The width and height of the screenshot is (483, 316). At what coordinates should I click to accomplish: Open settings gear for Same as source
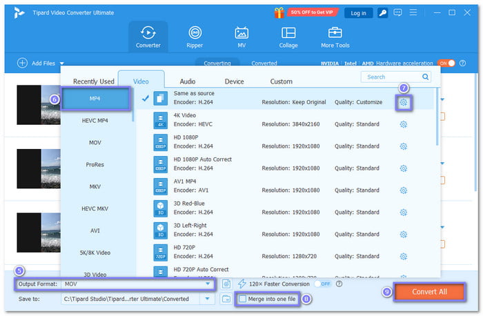404,102
